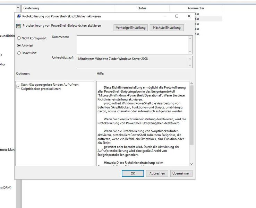Click the dialog title bar PowerShell icon

(x=19, y=16)
